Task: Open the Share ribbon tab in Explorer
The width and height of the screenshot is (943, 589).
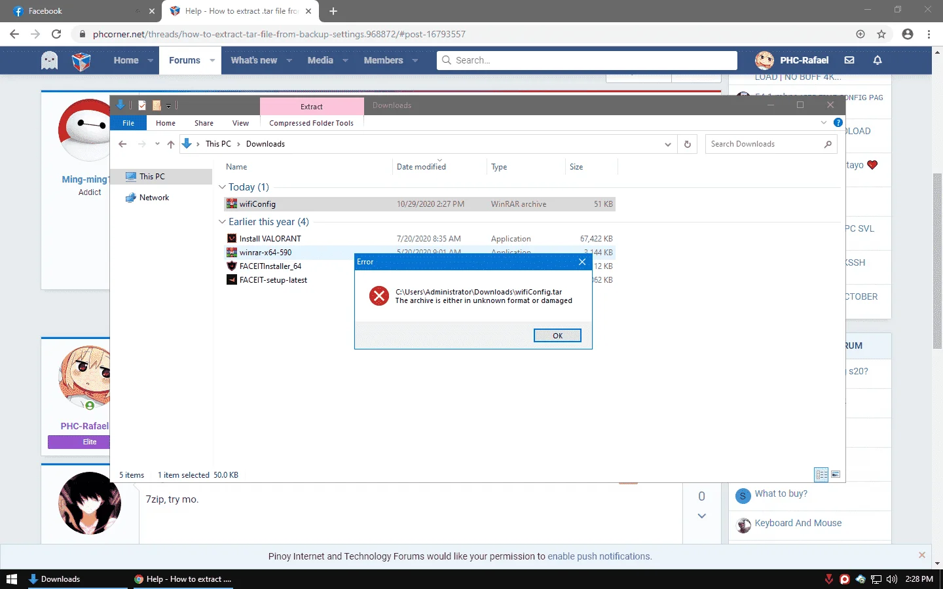Action: [204, 123]
